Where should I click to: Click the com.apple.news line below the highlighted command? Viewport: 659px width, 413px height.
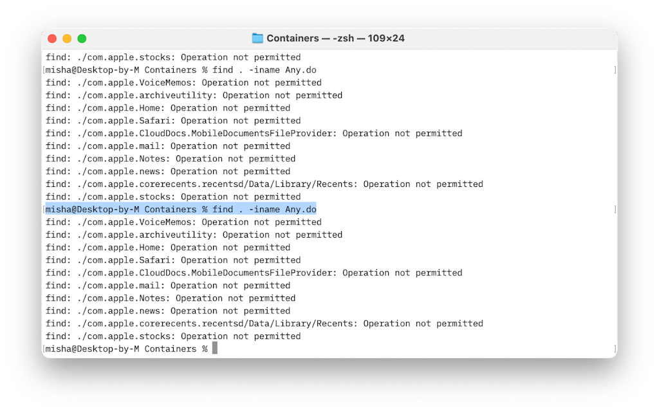(168, 311)
